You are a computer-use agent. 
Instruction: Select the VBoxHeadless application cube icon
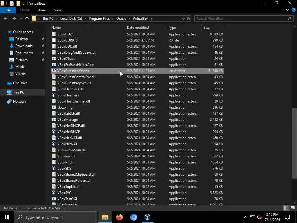(x=54, y=95)
